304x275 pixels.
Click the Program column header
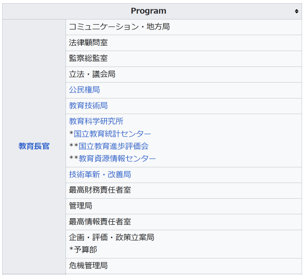click(148, 11)
